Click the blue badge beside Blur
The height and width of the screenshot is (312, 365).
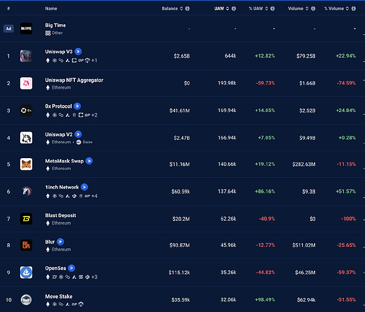click(x=60, y=241)
